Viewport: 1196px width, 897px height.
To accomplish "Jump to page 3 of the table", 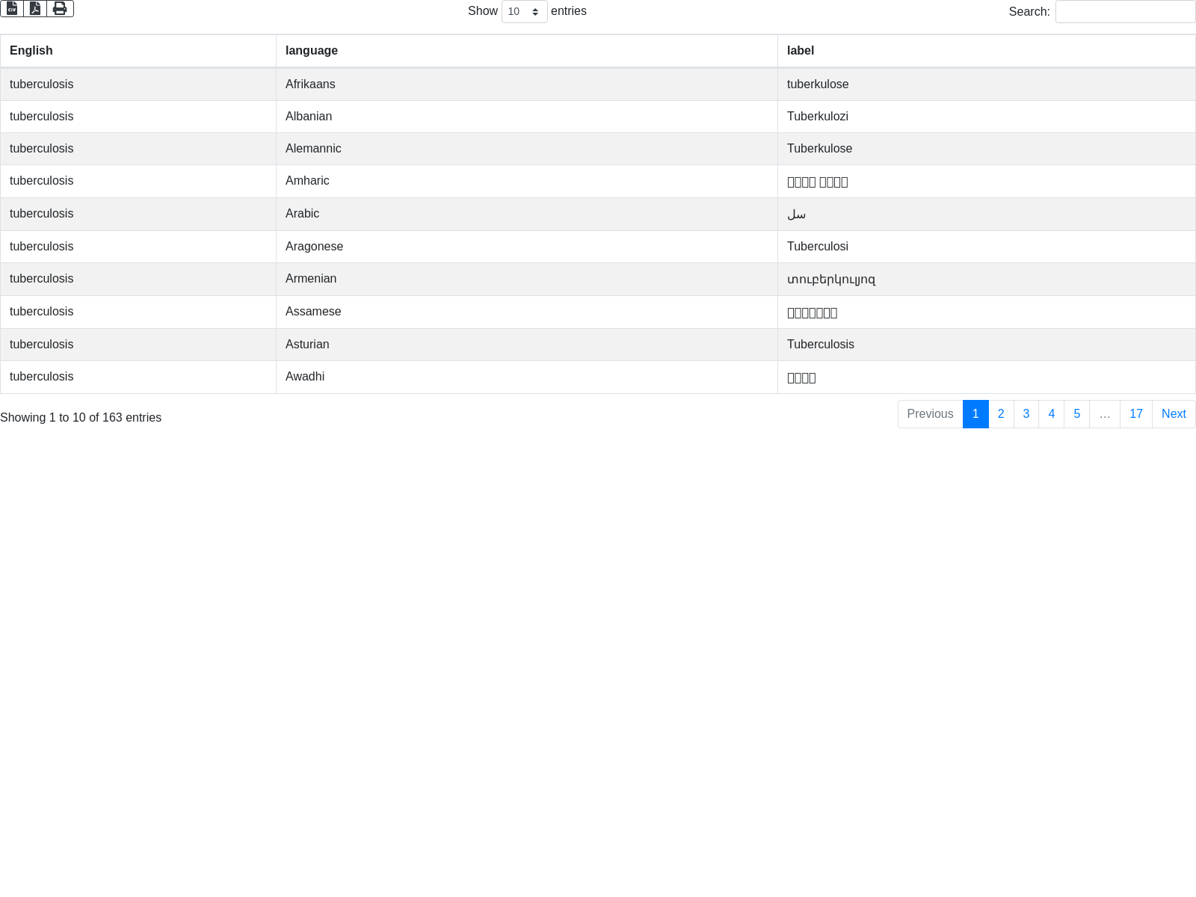I will pos(1026,414).
